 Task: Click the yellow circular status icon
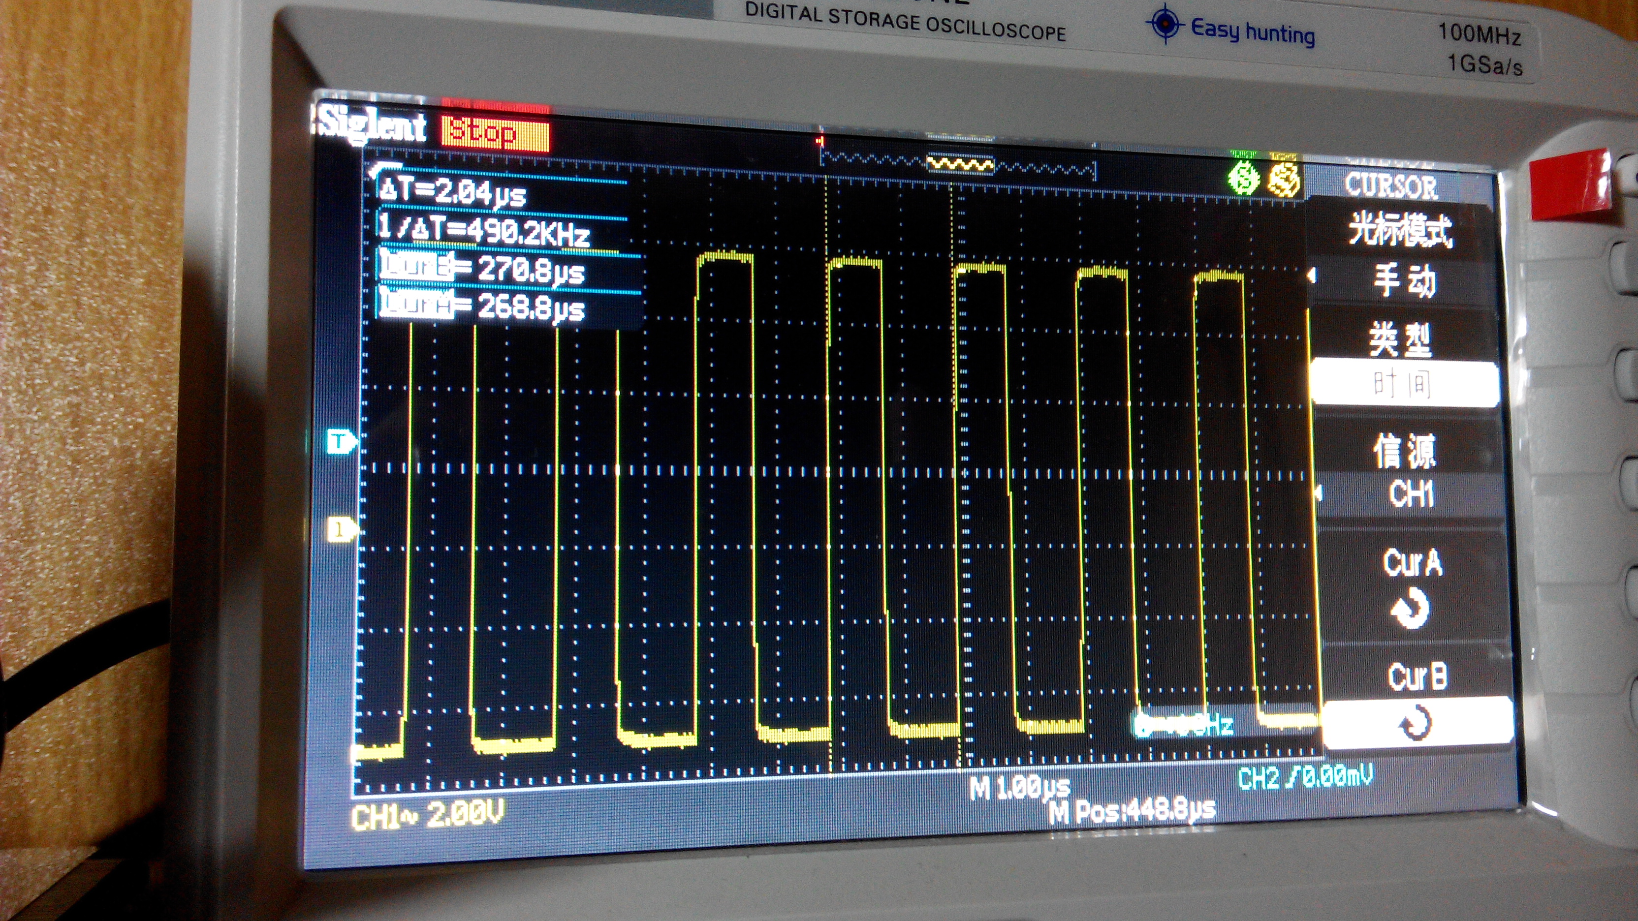click(x=1284, y=180)
